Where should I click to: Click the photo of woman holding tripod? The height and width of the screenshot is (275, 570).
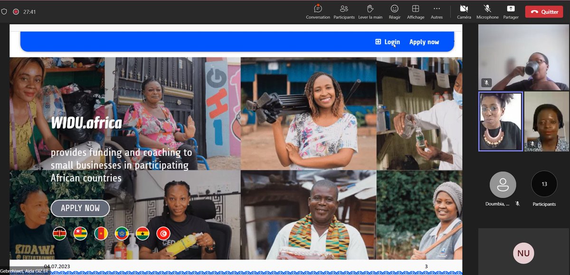pyautogui.click(x=308, y=114)
